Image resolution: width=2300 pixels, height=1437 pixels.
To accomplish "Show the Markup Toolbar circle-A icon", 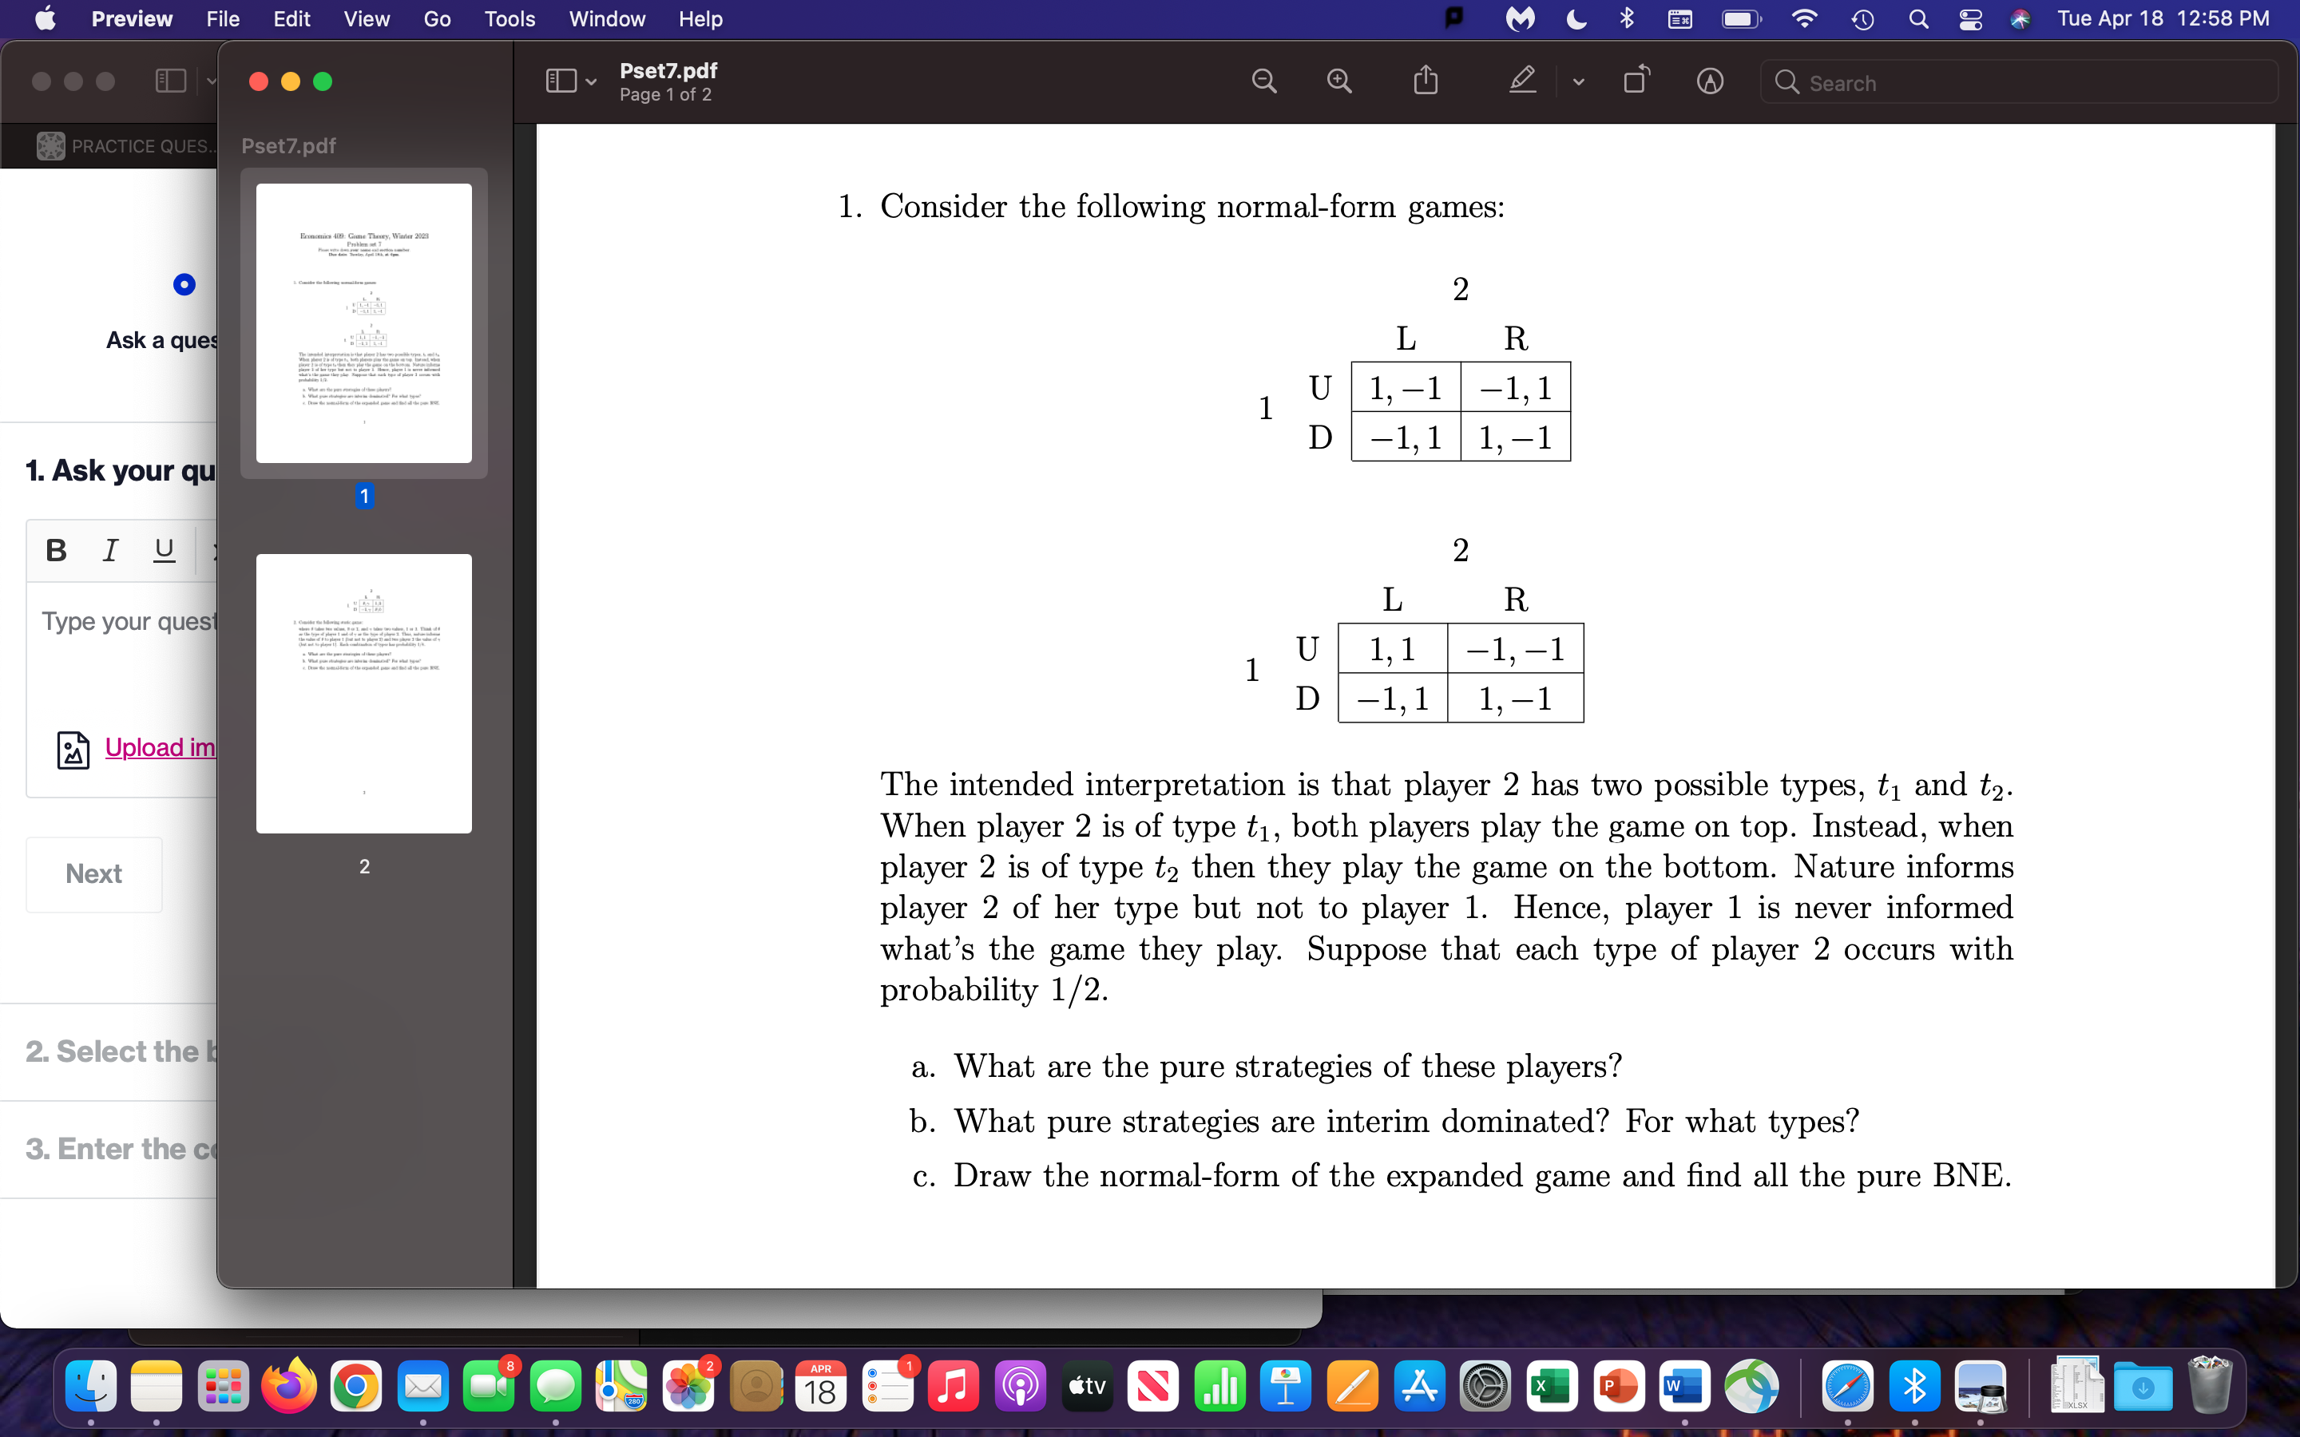I will pos(1710,81).
